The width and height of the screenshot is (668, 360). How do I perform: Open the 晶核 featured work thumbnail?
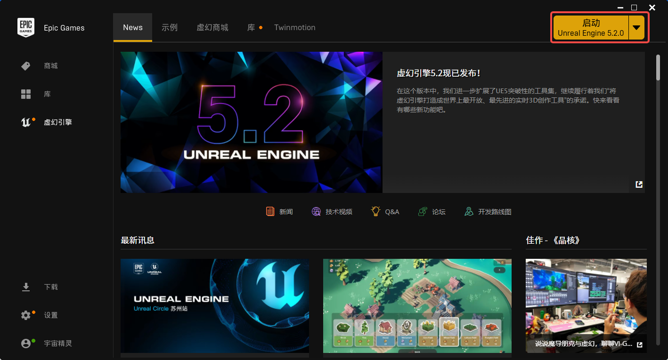(x=586, y=306)
